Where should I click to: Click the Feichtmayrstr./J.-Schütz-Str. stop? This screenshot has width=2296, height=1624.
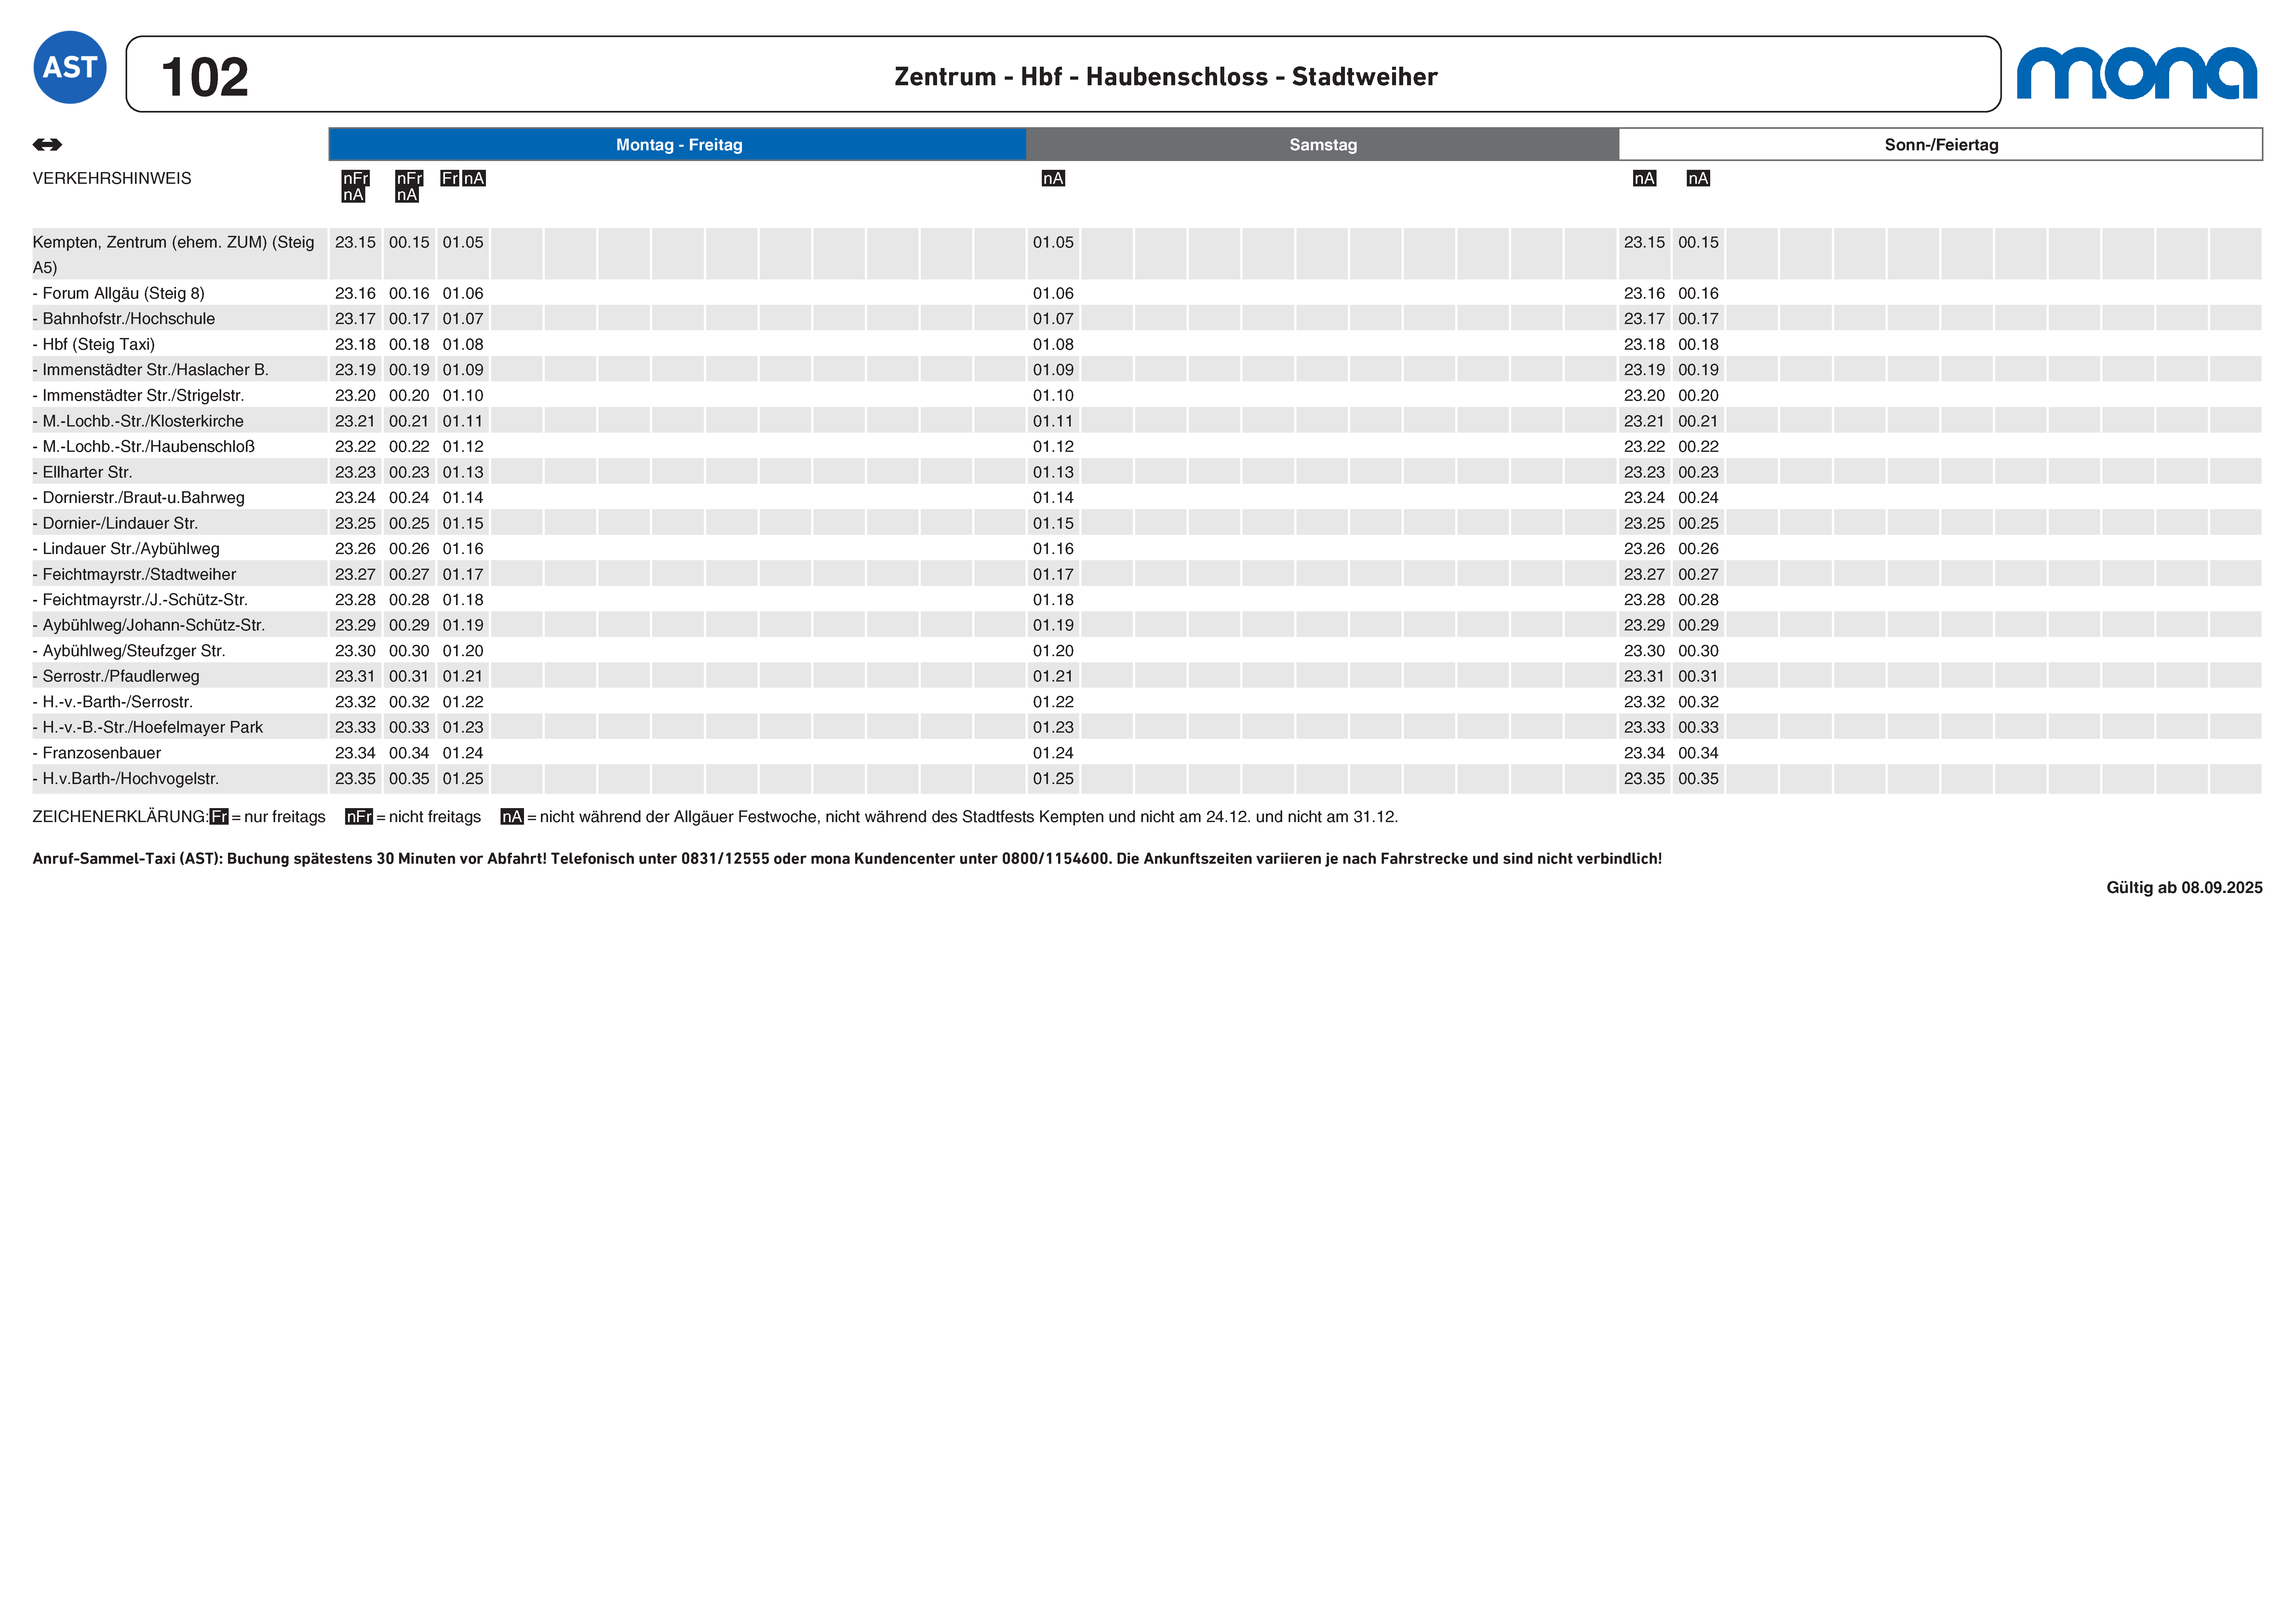(140, 600)
